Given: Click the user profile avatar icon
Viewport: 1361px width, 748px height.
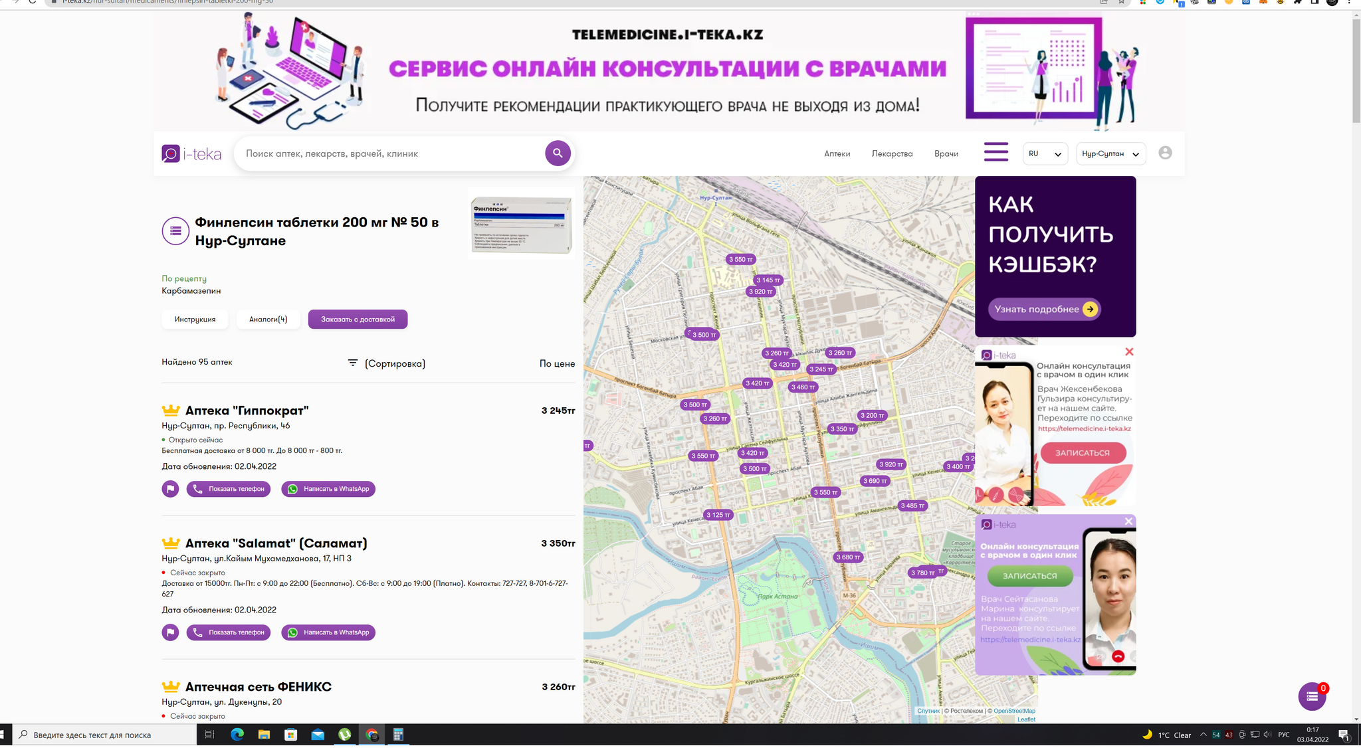Looking at the screenshot, I should [1165, 153].
